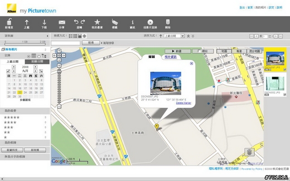This screenshot has width=290, height=181.
Task: Collapse the 資料庫 sidebar panel arrow
Action: (x=47, y=36)
